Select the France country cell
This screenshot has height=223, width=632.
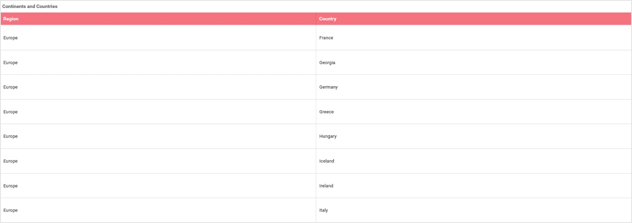(326, 38)
